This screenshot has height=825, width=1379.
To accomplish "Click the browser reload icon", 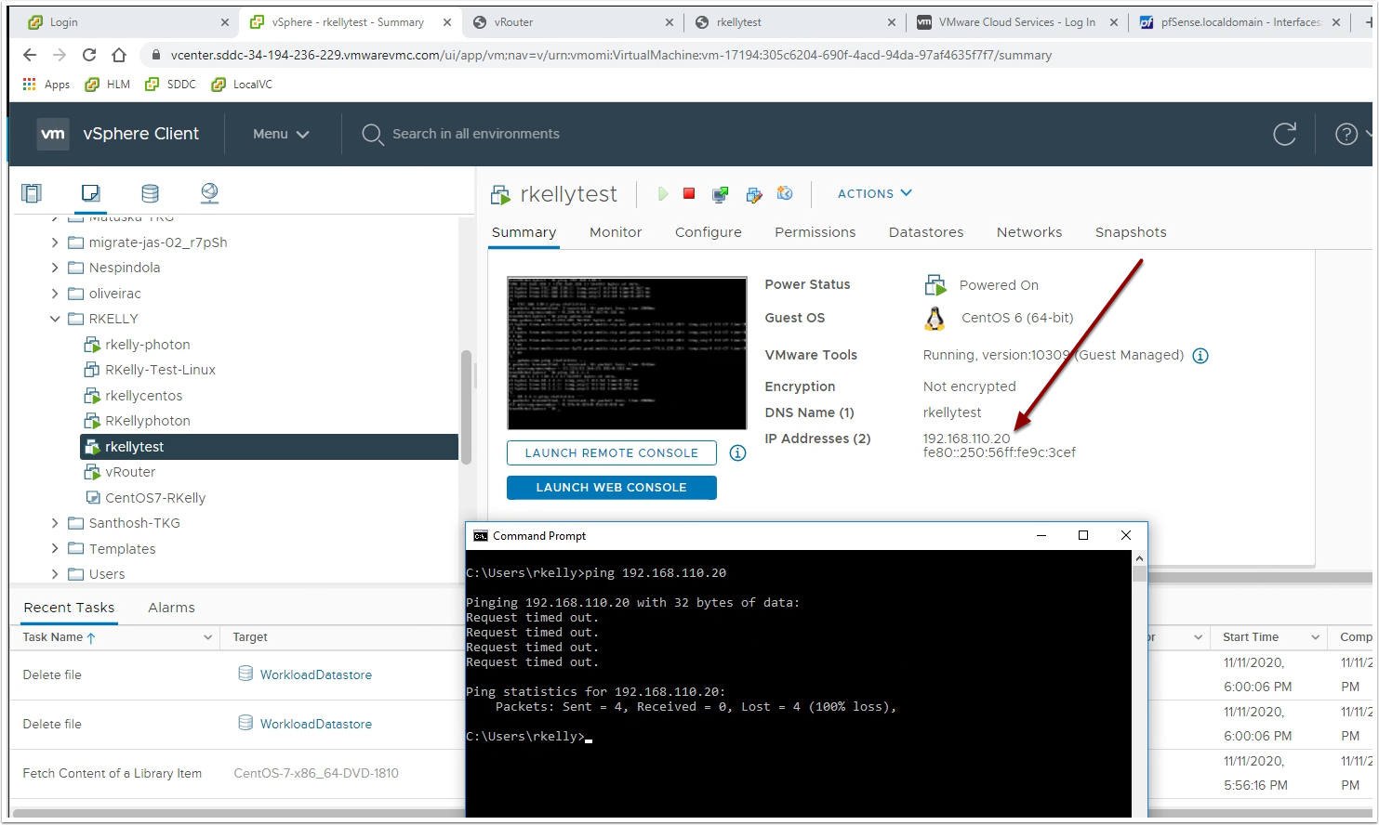I will [89, 55].
